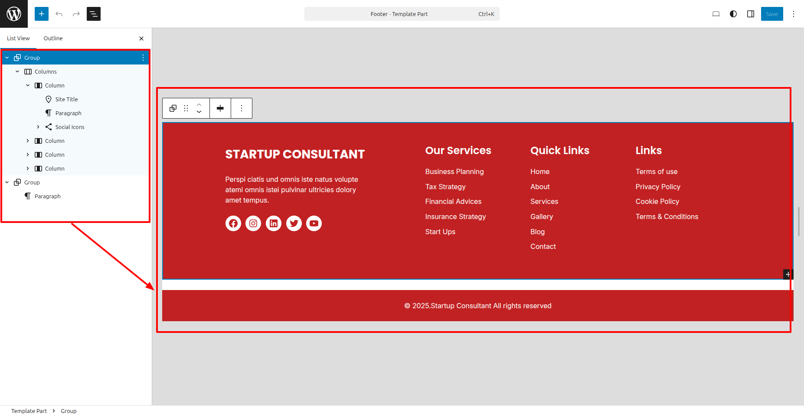The height and width of the screenshot is (416, 804).
Task: Switch to the List View tab
Action: pyautogui.click(x=18, y=38)
